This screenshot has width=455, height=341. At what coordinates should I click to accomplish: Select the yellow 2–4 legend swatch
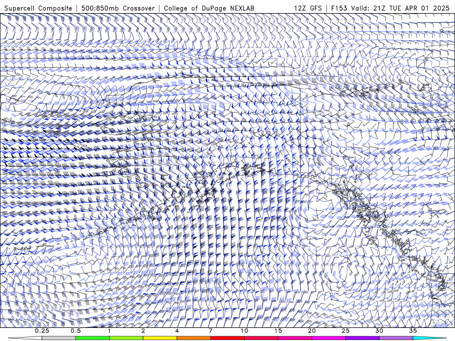[x=160, y=338]
